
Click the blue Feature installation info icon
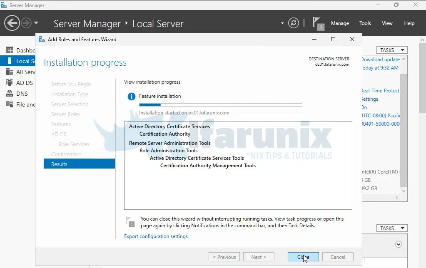tap(132, 97)
